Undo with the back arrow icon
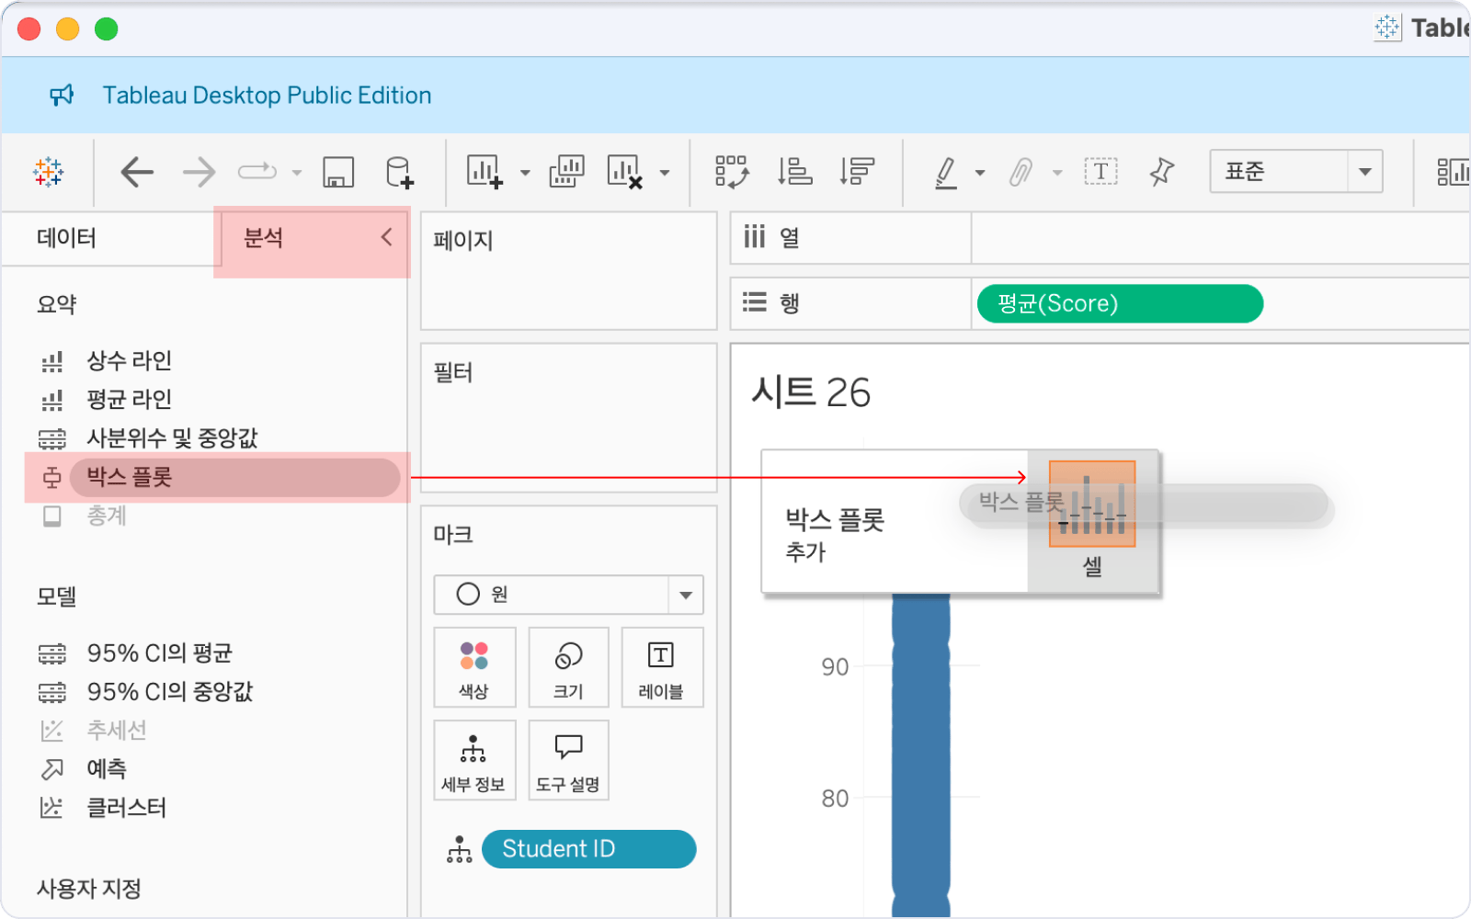Image resolution: width=1471 pixels, height=919 pixels. [137, 172]
